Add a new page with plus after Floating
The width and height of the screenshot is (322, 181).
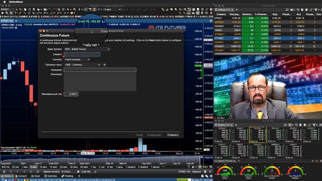click(79, 176)
